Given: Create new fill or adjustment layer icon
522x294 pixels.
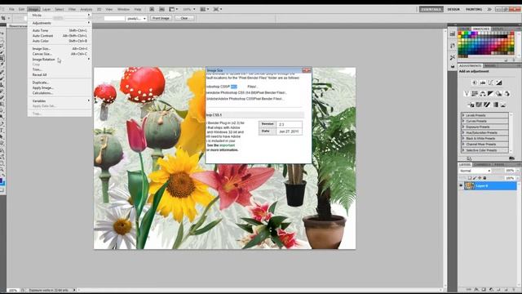Looking at the screenshot, I should [x=491, y=290].
